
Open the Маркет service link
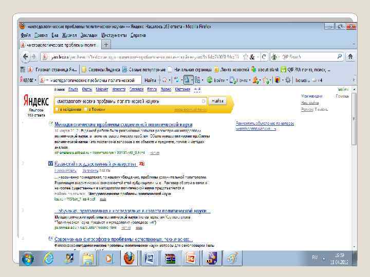pos(102,89)
